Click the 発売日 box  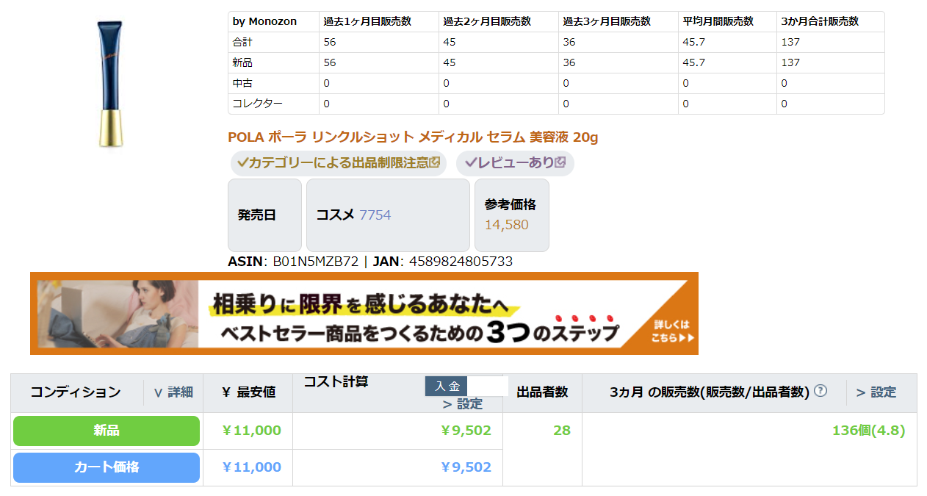(x=264, y=215)
